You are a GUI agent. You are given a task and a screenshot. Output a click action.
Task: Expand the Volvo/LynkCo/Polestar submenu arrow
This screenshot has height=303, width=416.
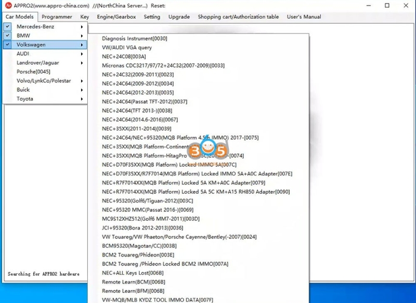(82, 81)
